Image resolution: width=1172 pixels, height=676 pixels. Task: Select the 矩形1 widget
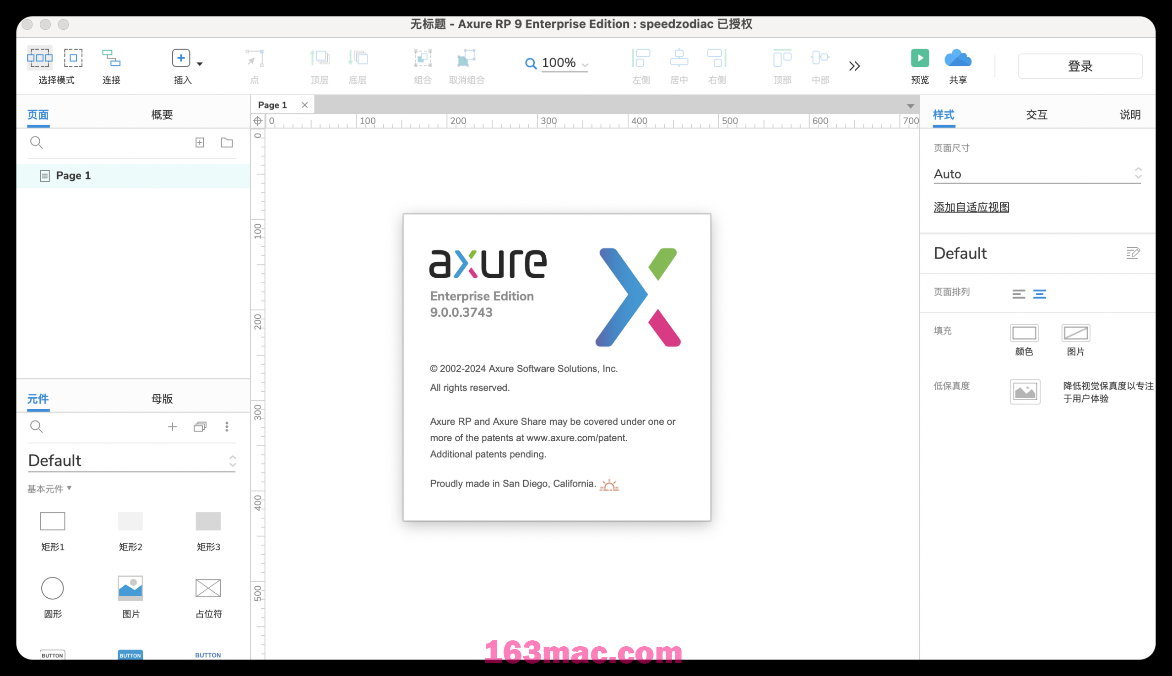coord(53,521)
